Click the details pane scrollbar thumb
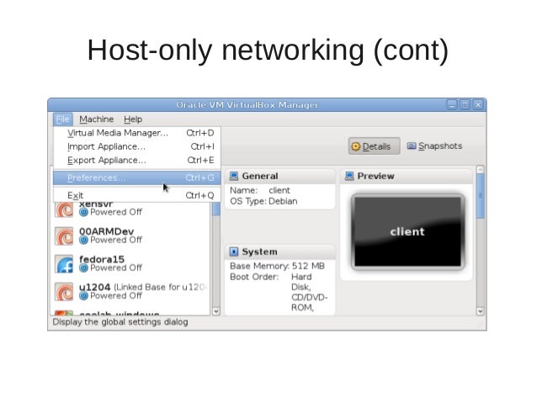The width and height of the screenshot is (537, 403). (480, 196)
